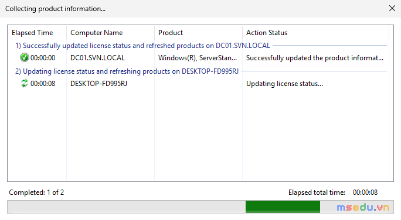Screen dimensions: 401x220
Task: Click product cell 'Windows(R), ServerStan...'
Action: [x=198, y=58]
